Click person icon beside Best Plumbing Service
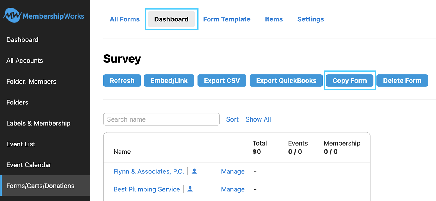Screen dimensions: 436x201 190,189
